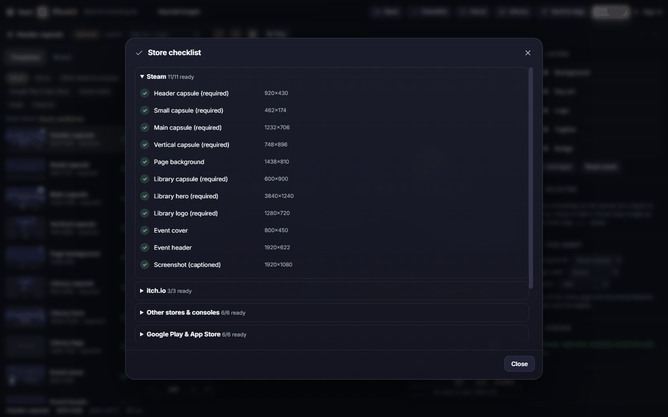The height and width of the screenshot is (417, 668).
Task: Select the Library capsule (required) row
Action: pos(332,179)
